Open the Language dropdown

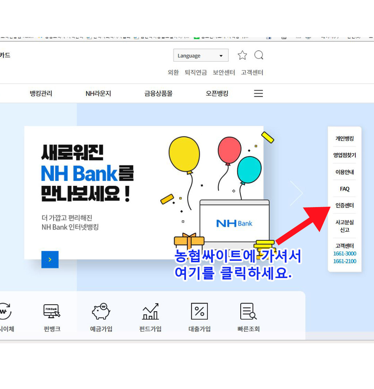point(201,55)
